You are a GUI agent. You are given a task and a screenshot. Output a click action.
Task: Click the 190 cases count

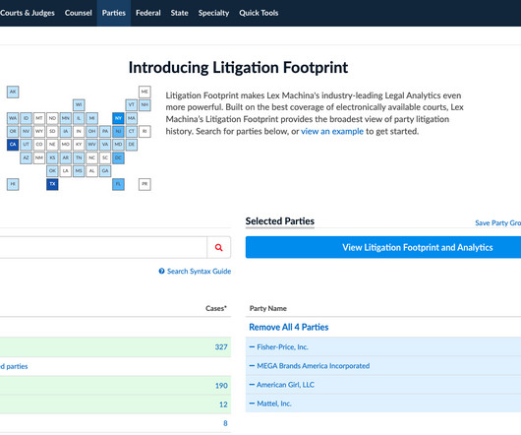click(x=221, y=386)
